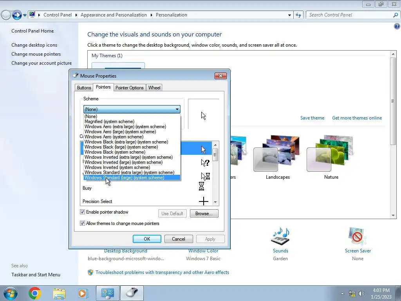Open Change mouse pointers link
The image size is (401, 301).
(36, 54)
